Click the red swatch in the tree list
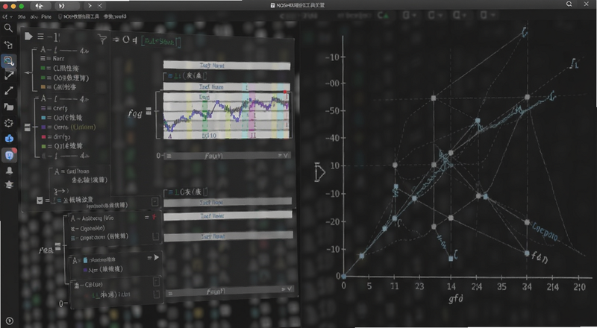Image resolution: width=597 pixels, height=328 pixels. [43, 136]
